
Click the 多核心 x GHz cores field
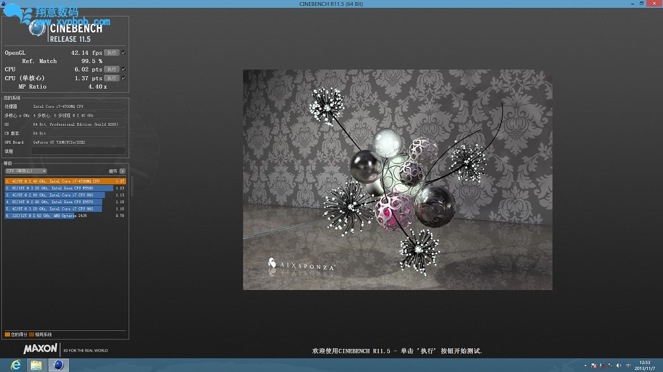(x=79, y=115)
